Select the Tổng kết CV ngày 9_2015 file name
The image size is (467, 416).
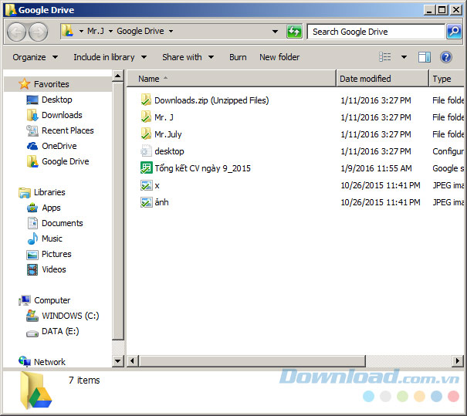(202, 168)
